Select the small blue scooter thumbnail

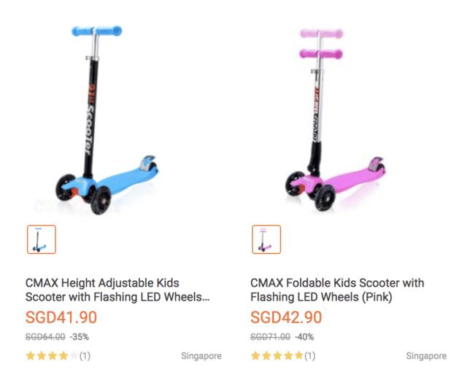point(42,239)
